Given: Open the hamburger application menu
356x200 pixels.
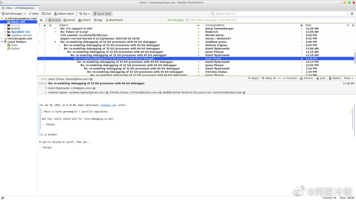Looking at the screenshot, I should coord(352,14).
